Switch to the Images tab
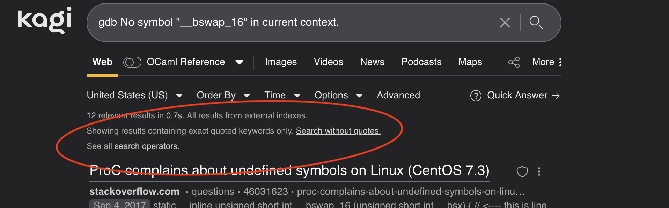This screenshot has height=208, width=669. [281, 62]
